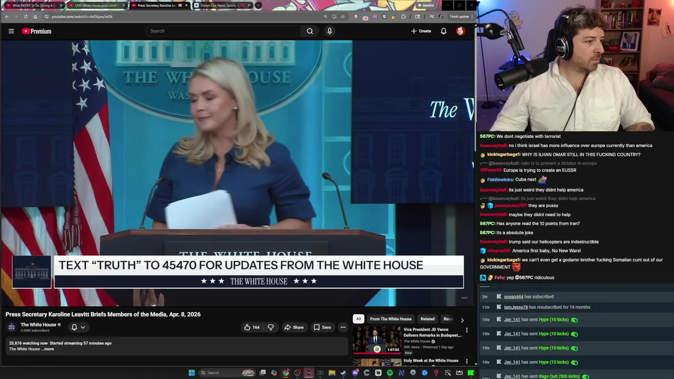Go to the YouTube Premium home logo

(x=36, y=31)
